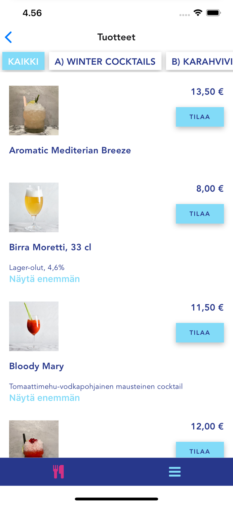
Task: Open the red cocktail photo at bottom
Action: tap(34, 439)
